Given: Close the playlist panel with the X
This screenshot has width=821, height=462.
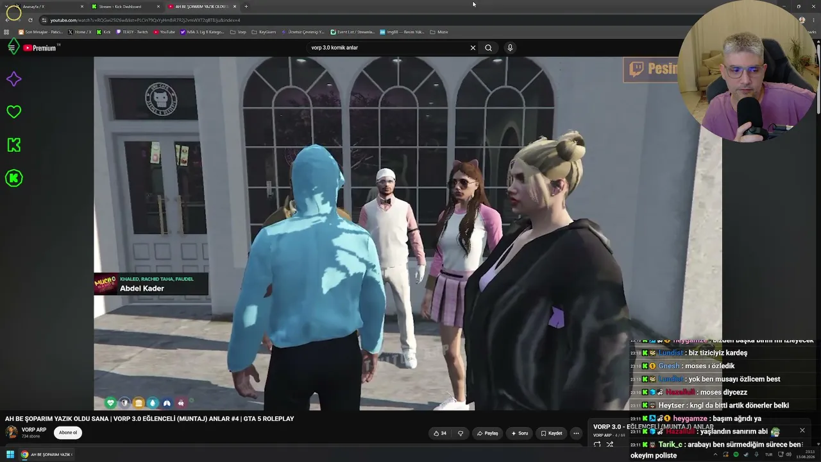Looking at the screenshot, I should click(802, 430).
